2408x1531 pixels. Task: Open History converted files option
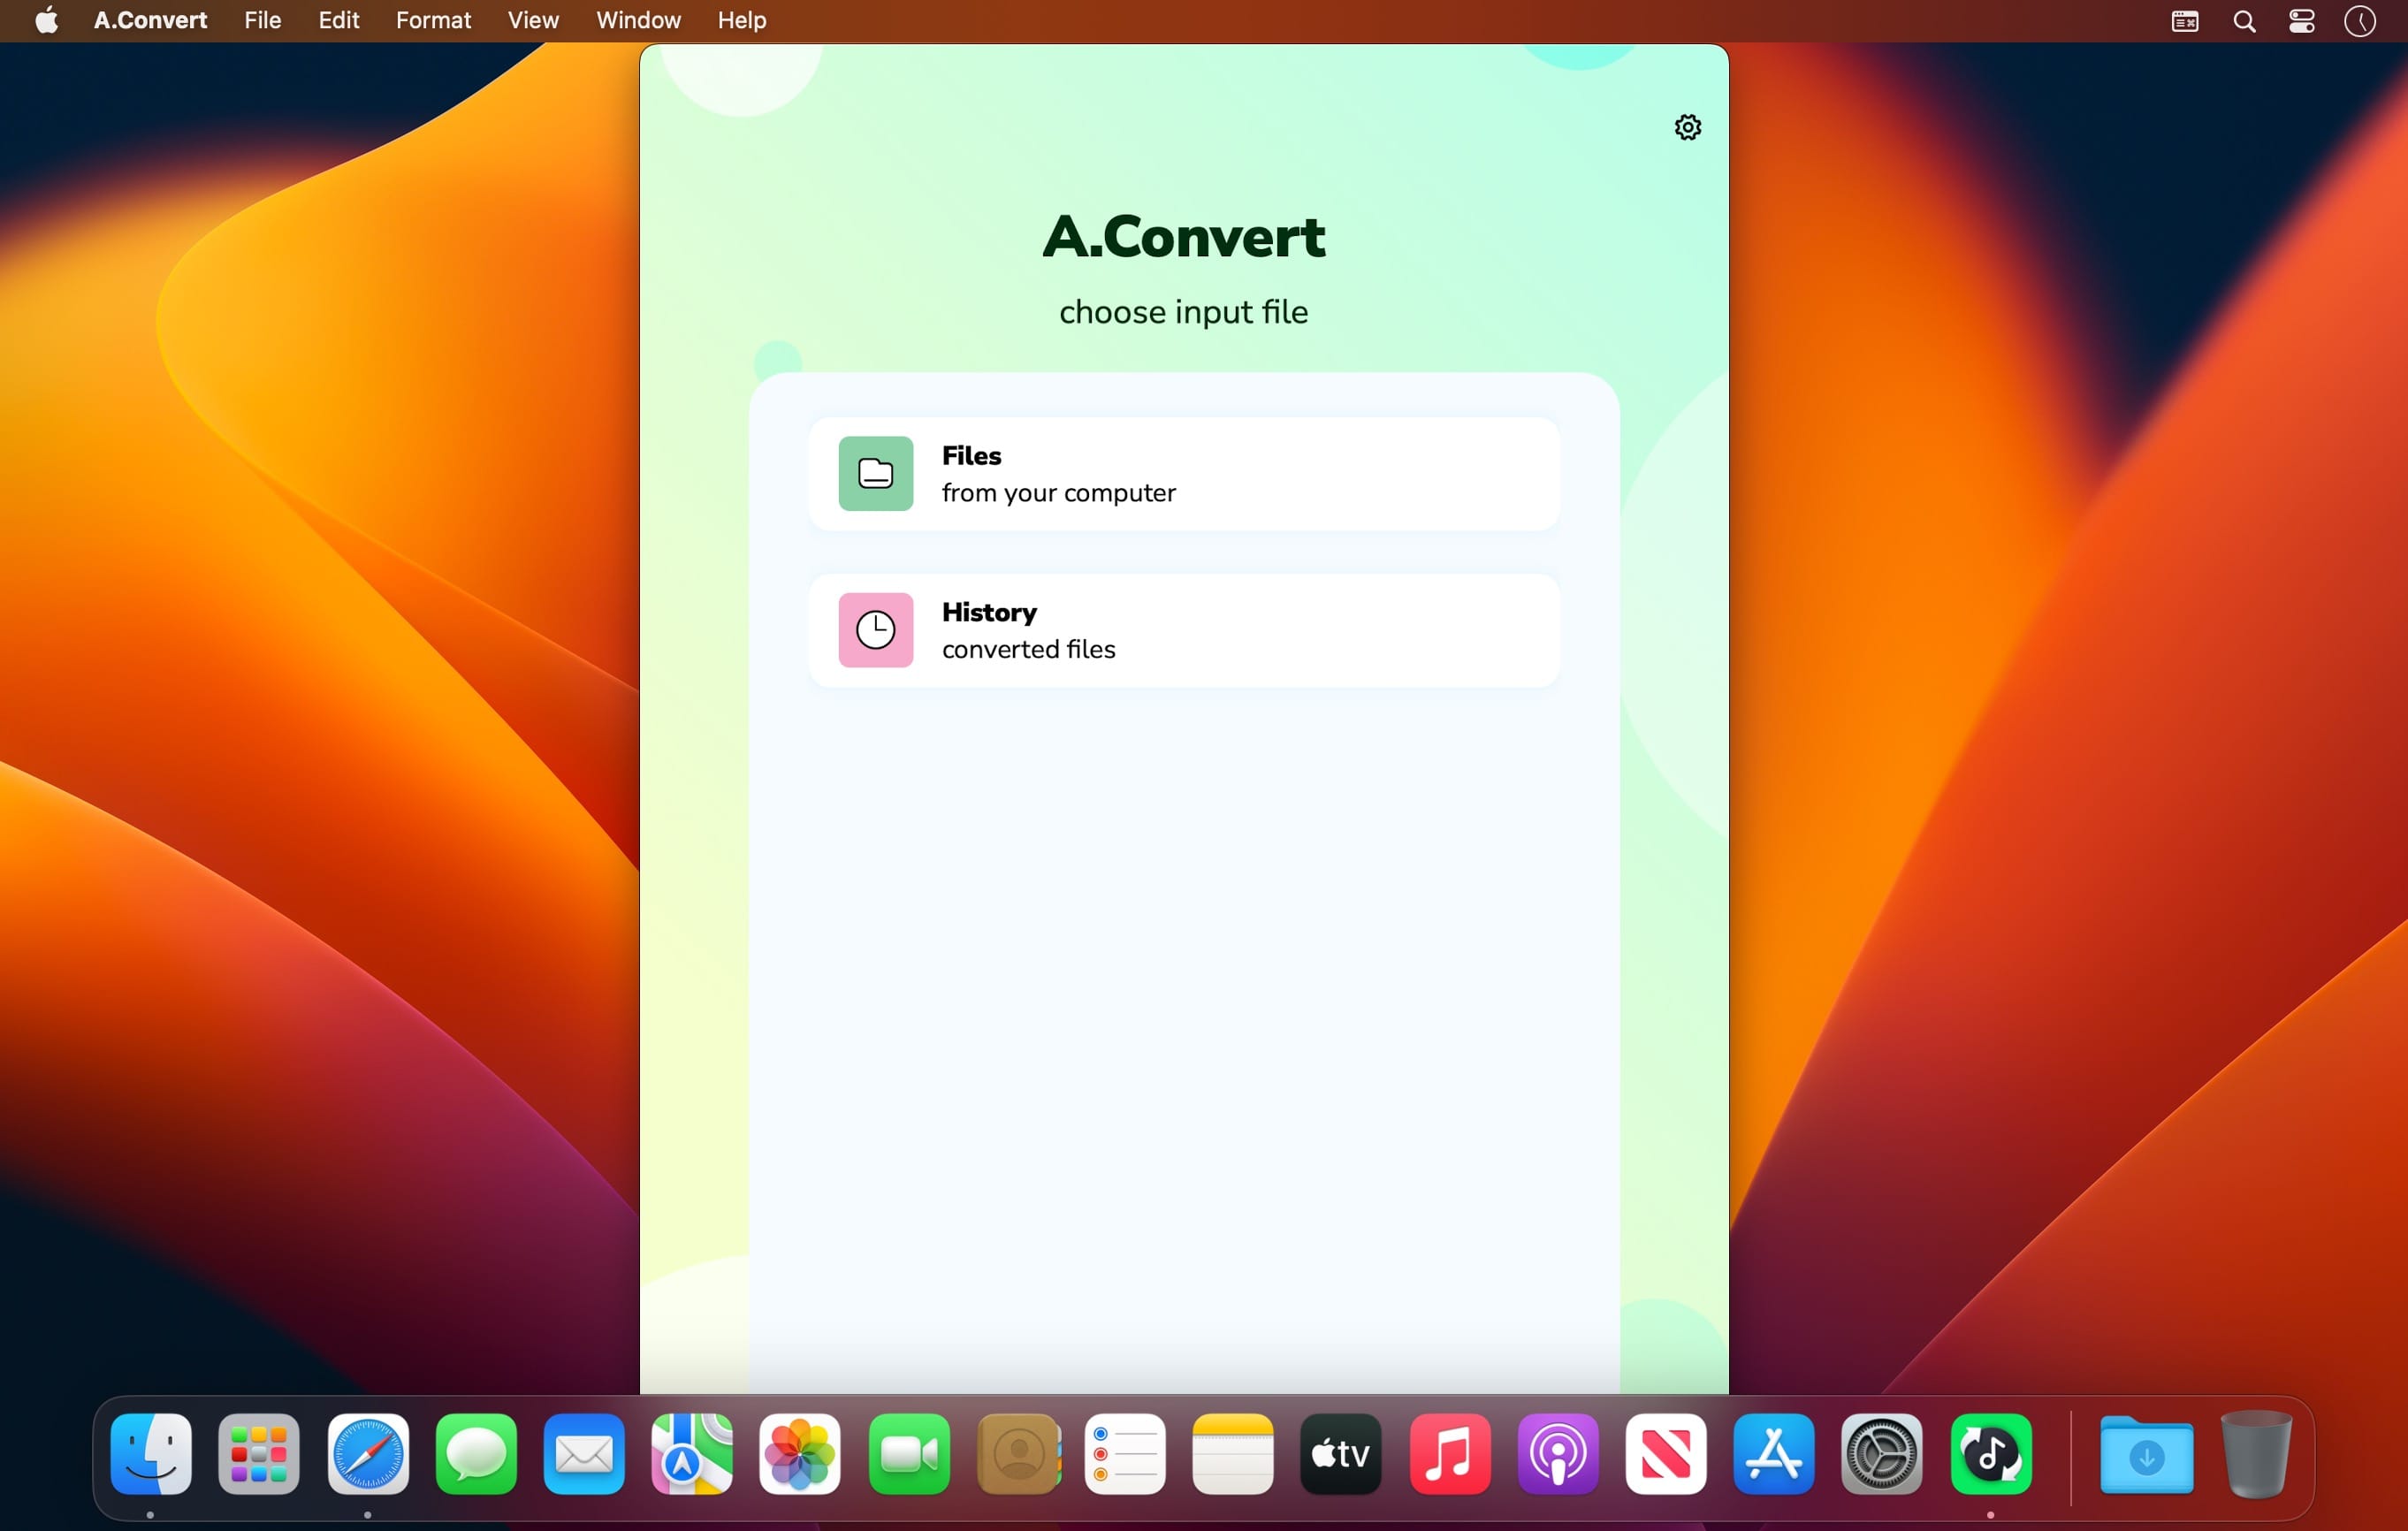tap(1184, 630)
